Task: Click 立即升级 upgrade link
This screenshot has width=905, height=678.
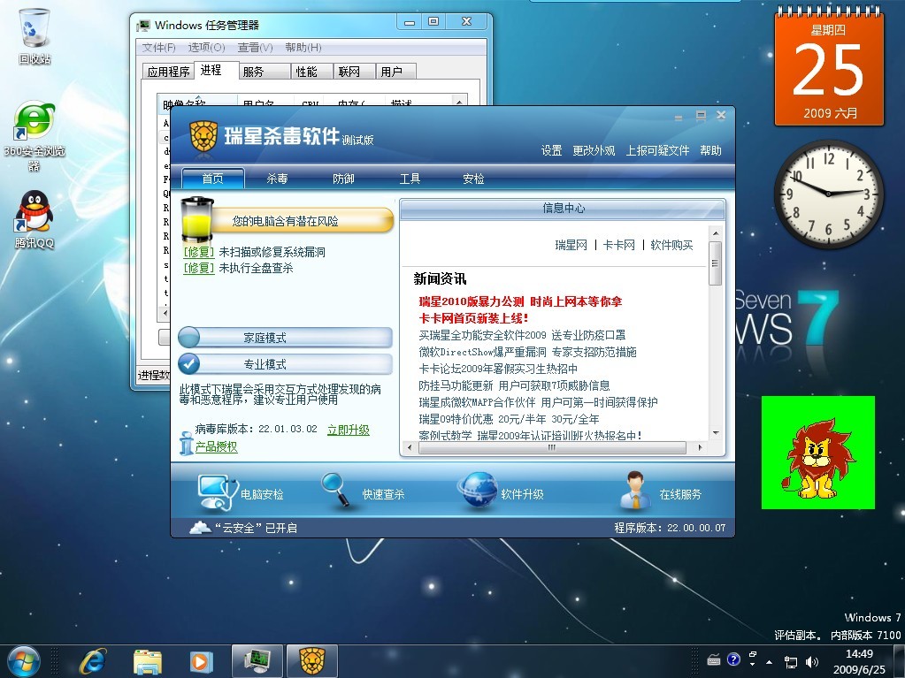Action: (x=348, y=430)
